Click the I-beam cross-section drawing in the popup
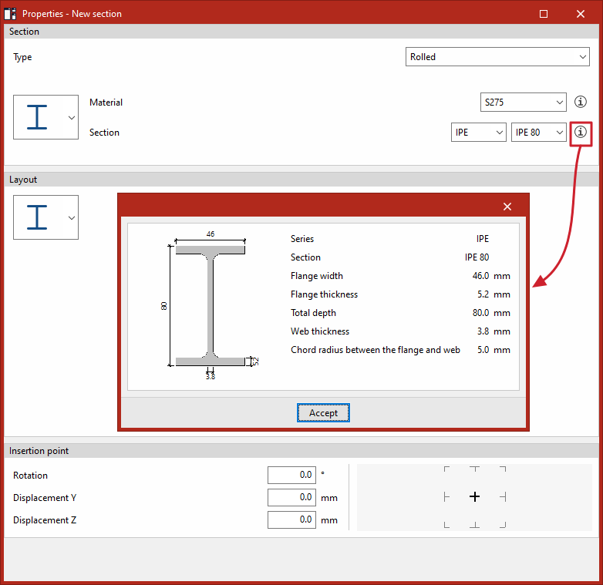 pyautogui.click(x=211, y=305)
